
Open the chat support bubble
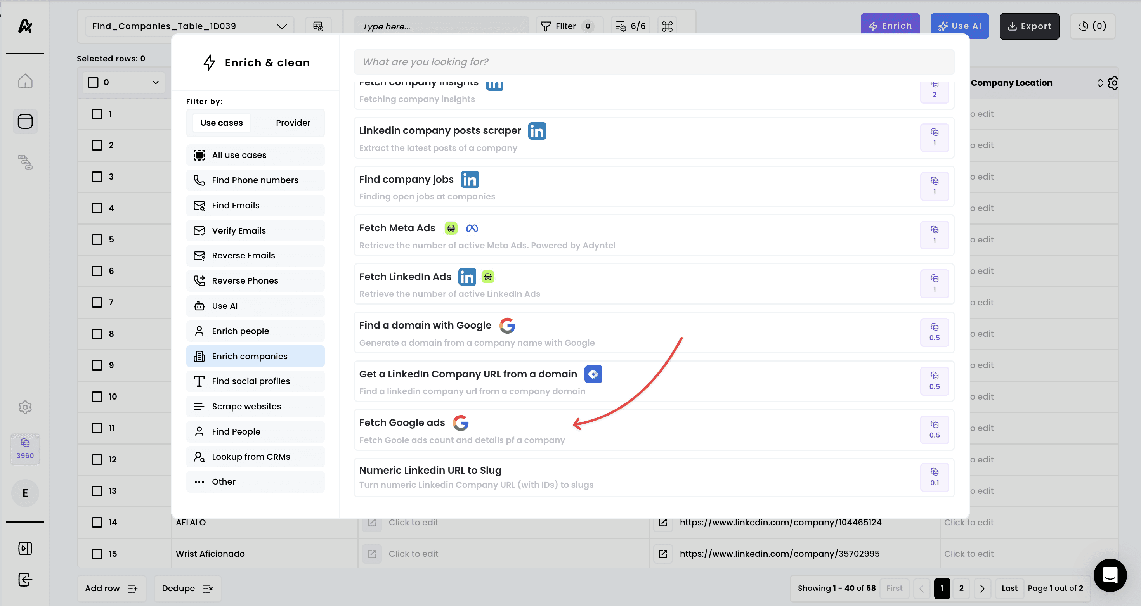pyautogui.click(x=1110, y=575)
